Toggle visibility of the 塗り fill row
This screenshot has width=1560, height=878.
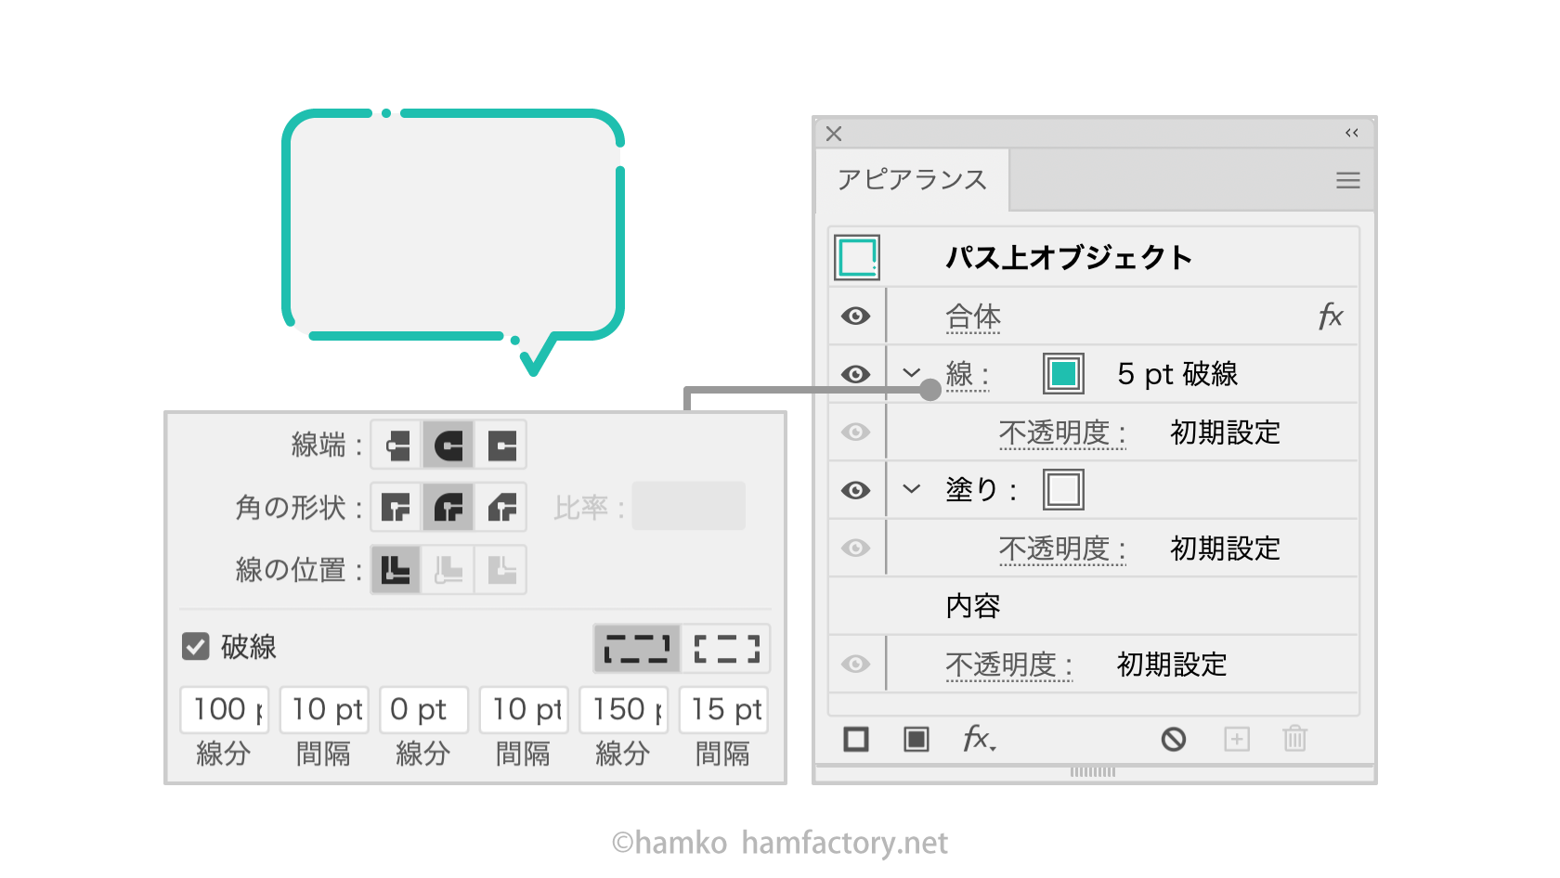pos(855,490)
